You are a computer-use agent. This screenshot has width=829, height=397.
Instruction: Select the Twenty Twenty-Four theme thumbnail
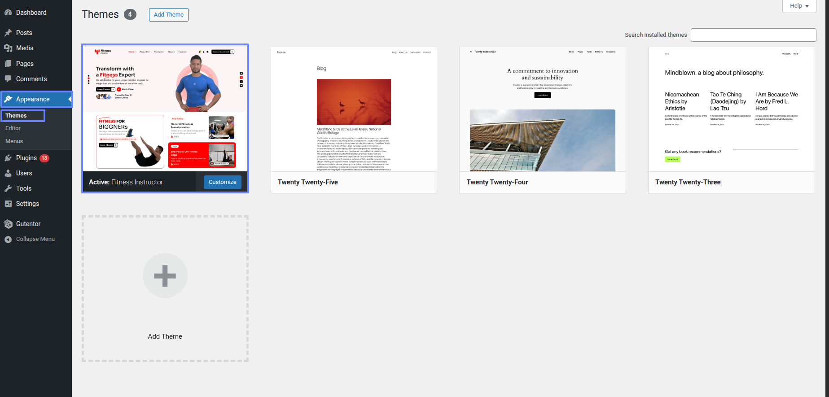coord(542,109)
